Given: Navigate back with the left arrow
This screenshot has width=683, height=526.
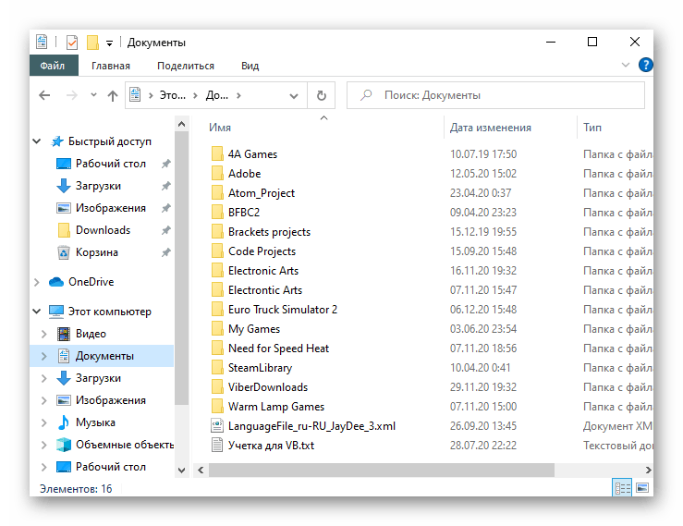Looking at the screenshot, I should 44,95.
